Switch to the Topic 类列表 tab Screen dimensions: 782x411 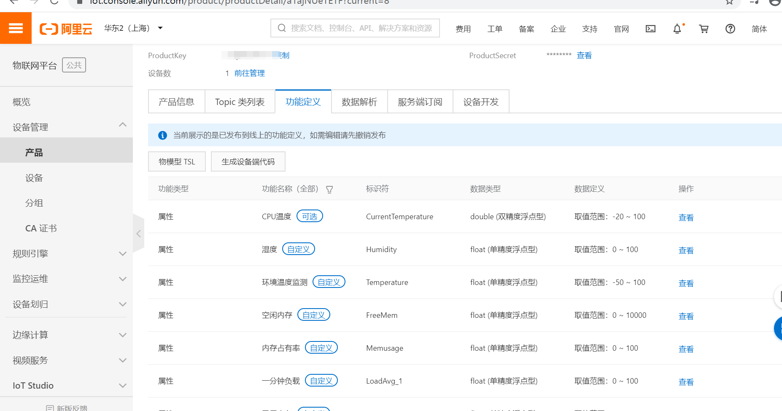pos(240,101)
